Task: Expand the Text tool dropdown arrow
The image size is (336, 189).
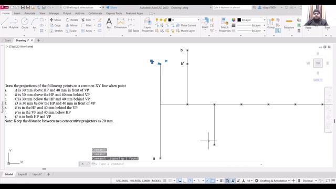Action: [109, 30]
